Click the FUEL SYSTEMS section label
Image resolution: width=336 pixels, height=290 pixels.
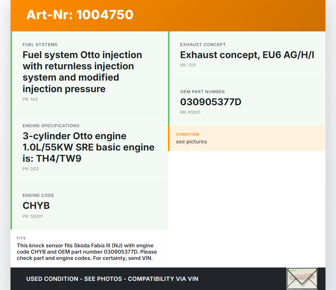tap(40, 45)
